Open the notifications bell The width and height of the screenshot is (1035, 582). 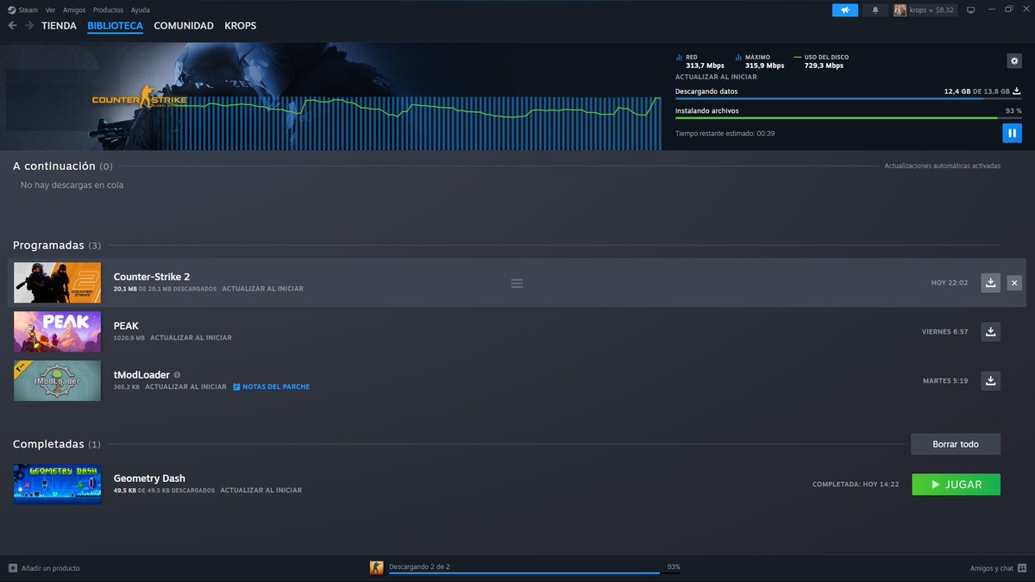875,9
